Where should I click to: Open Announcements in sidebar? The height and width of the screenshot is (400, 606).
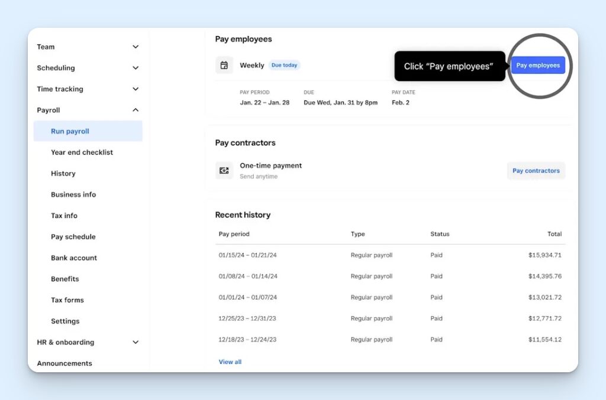pyautogui.click(x=65, y=363)
